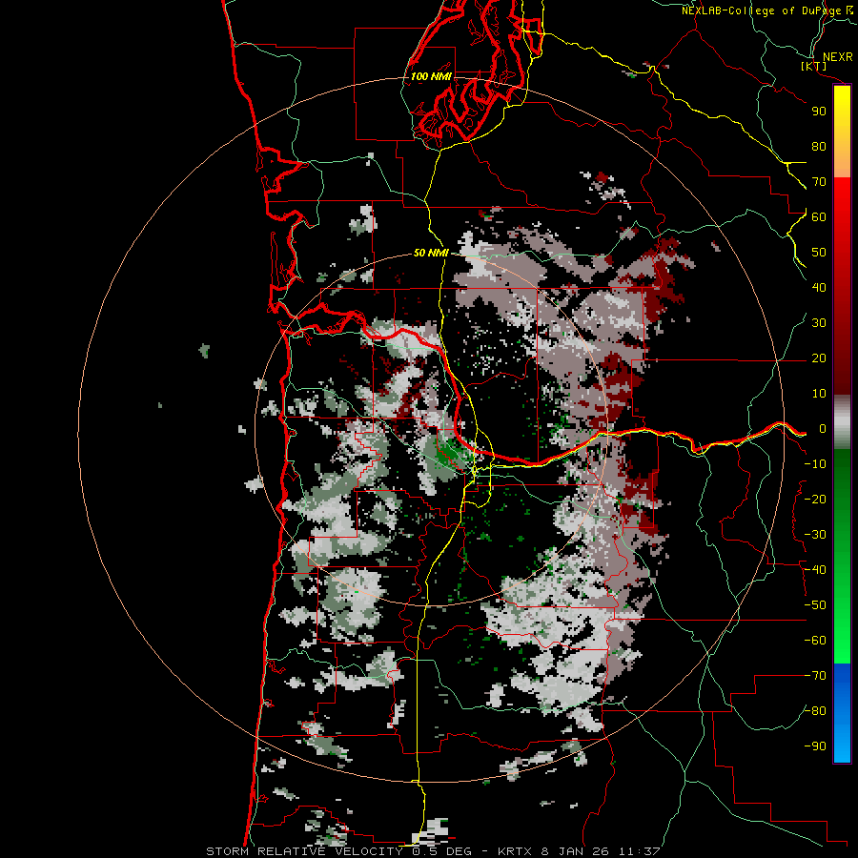The image size is (858, 858).
Task: Click the -80 knot scale label
Action: tap(815, 711)
